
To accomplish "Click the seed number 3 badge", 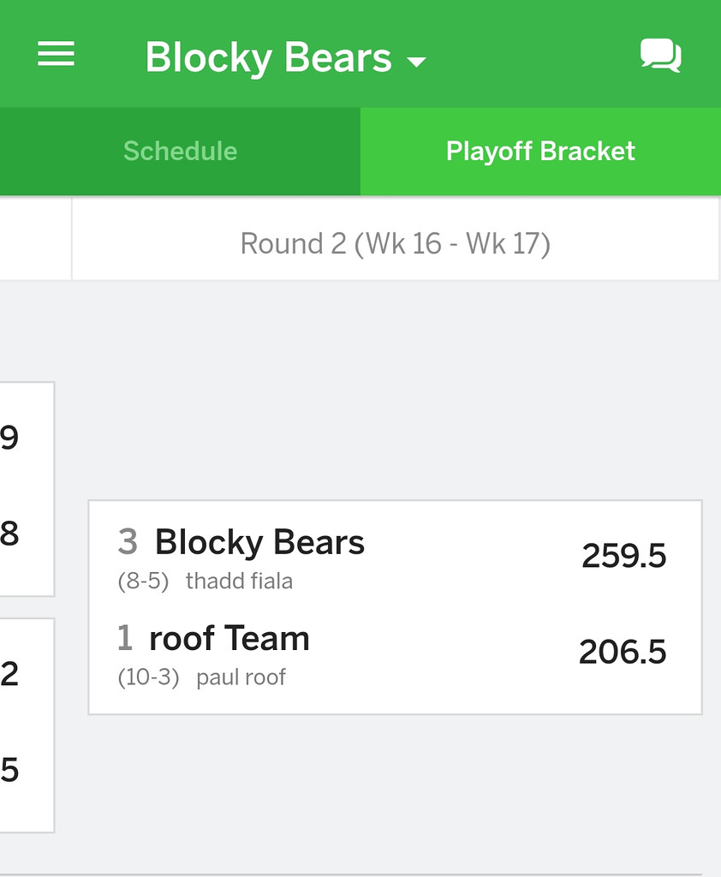I will tap(128, 543).
